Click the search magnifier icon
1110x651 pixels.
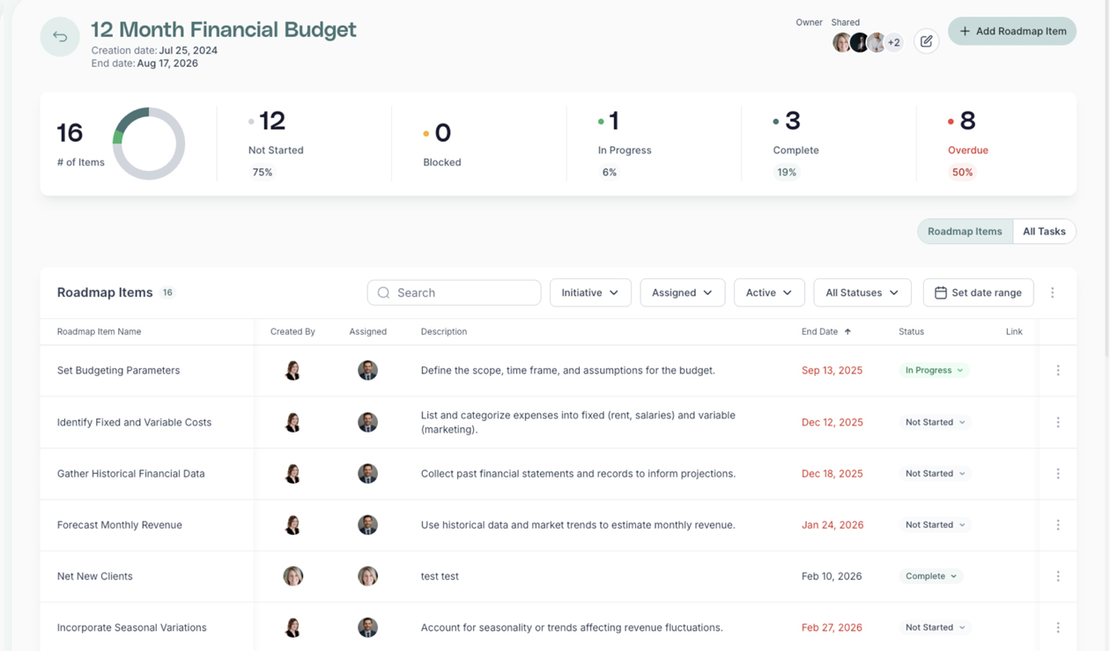pyautogui.click(x=383, y=292)
